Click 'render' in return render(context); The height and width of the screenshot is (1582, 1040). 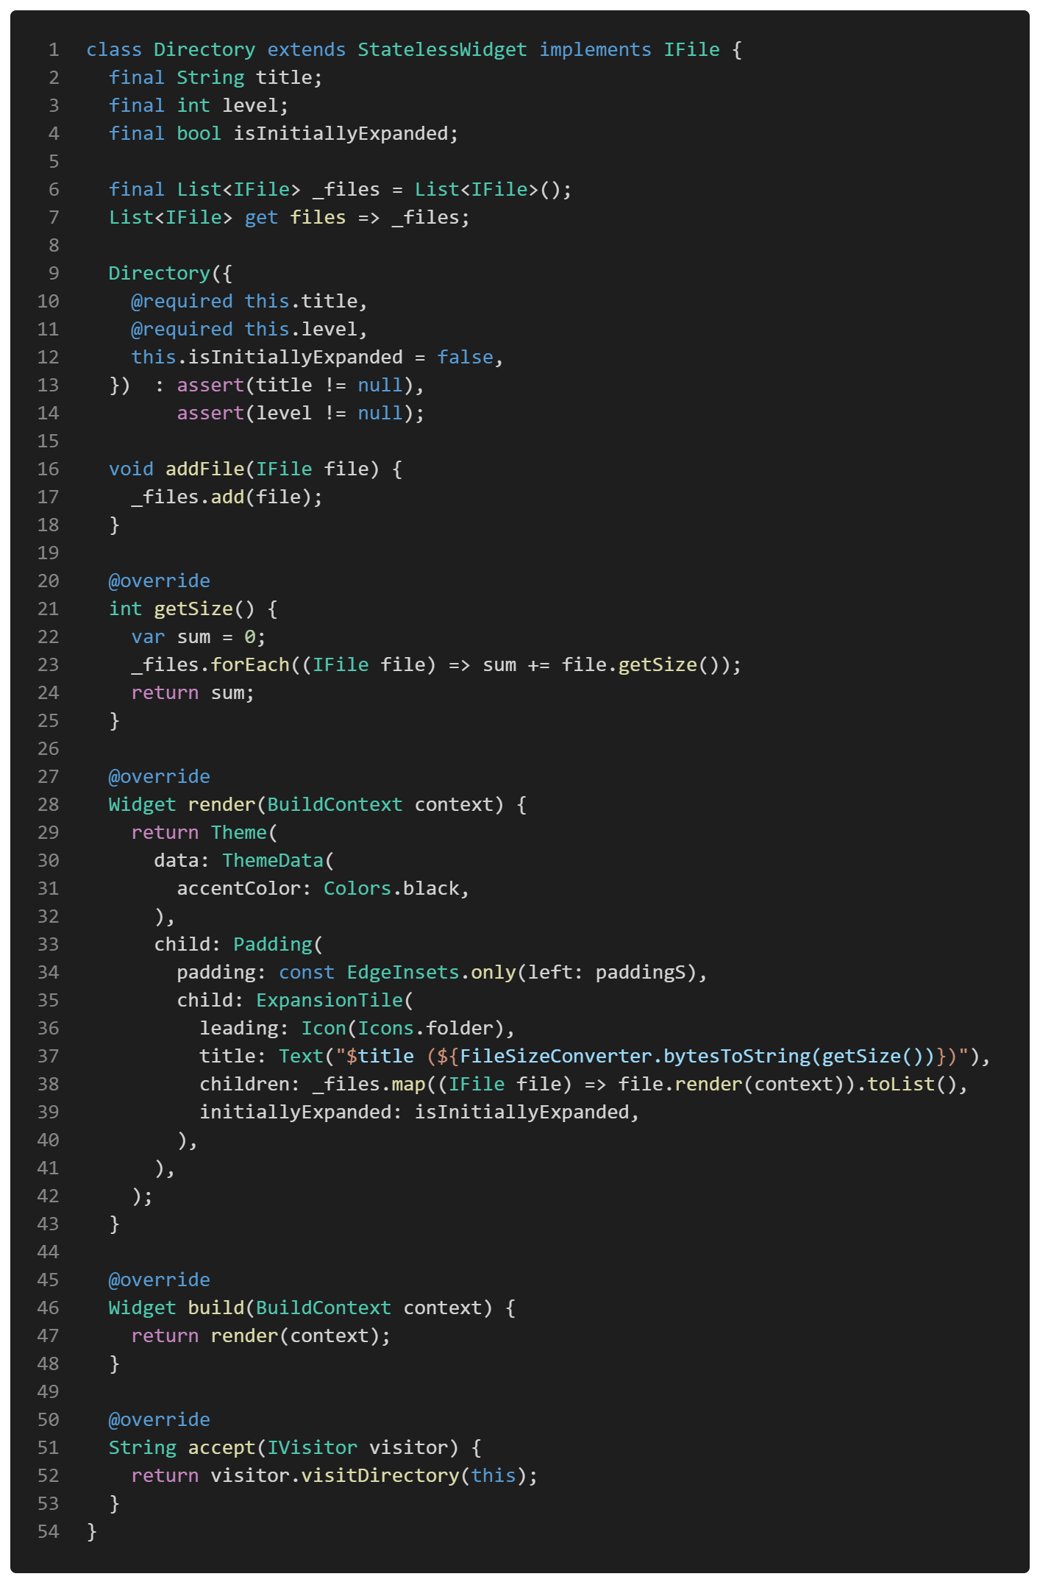point(244,1336)
